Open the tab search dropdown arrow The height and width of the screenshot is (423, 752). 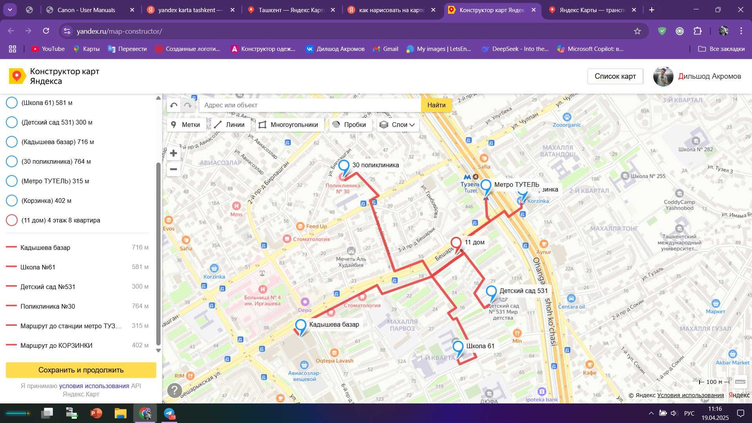pyautogui.click(x=10, y=10)
